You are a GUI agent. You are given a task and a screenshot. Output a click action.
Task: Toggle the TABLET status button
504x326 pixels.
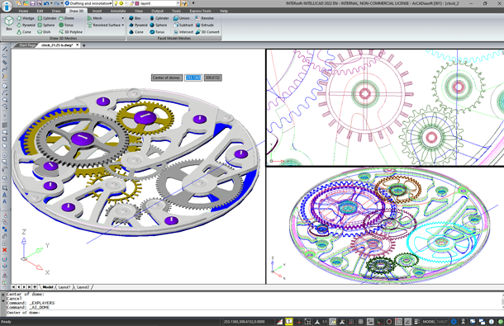pos(442,322)
